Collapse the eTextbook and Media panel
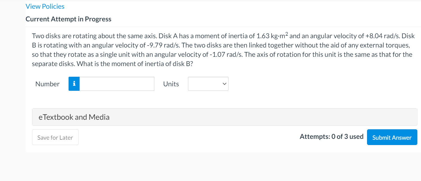Viewport: 421px width, 181px height. (x=74, y=117)
